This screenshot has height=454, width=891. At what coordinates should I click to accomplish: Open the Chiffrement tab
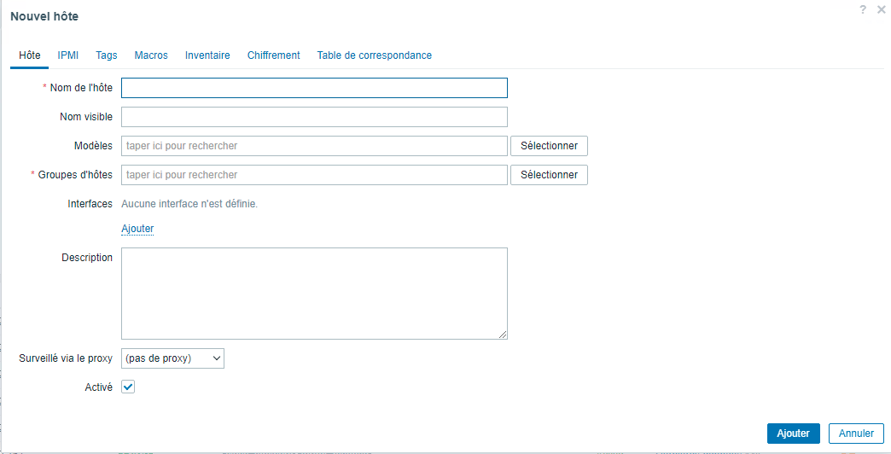coord(273,55)
